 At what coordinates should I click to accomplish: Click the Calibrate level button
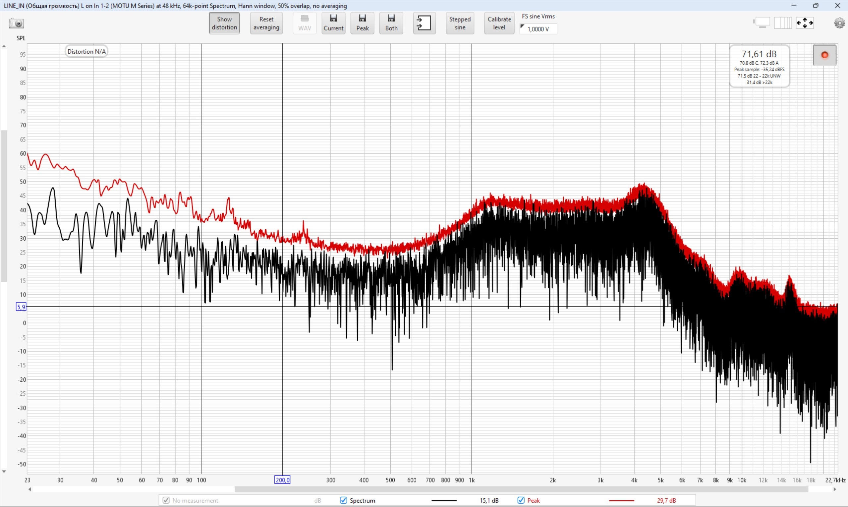point(499,23)
